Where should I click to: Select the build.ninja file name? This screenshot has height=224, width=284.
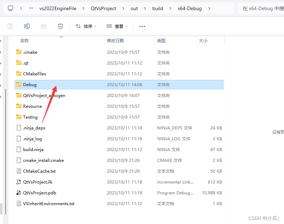tap(33, 150)
